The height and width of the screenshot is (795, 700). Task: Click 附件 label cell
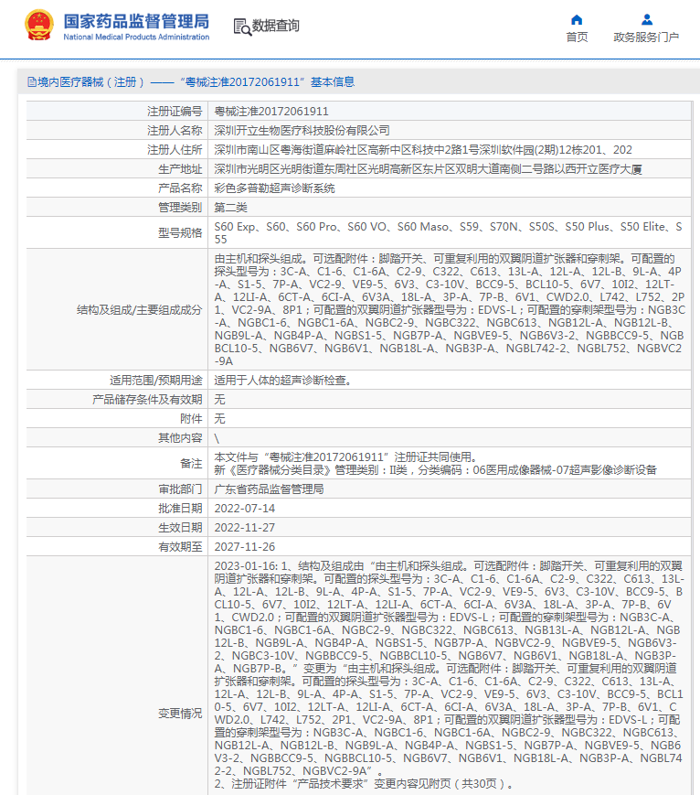(117, 419)
